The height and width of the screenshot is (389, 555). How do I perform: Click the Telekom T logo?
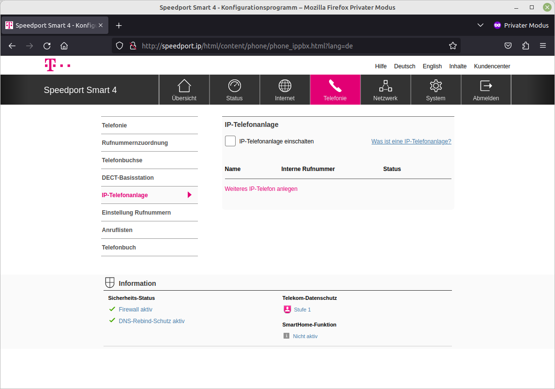[x=58, y=65]
